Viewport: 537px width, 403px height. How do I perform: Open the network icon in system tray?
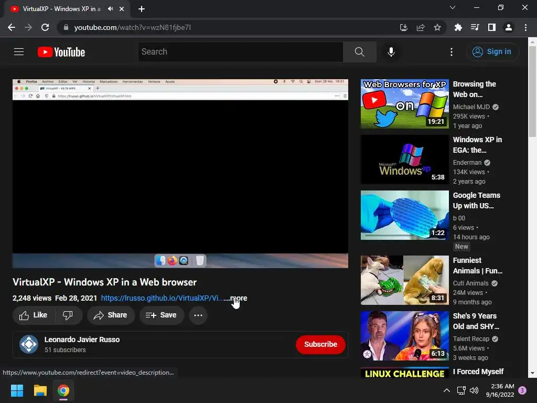point(461,390)
